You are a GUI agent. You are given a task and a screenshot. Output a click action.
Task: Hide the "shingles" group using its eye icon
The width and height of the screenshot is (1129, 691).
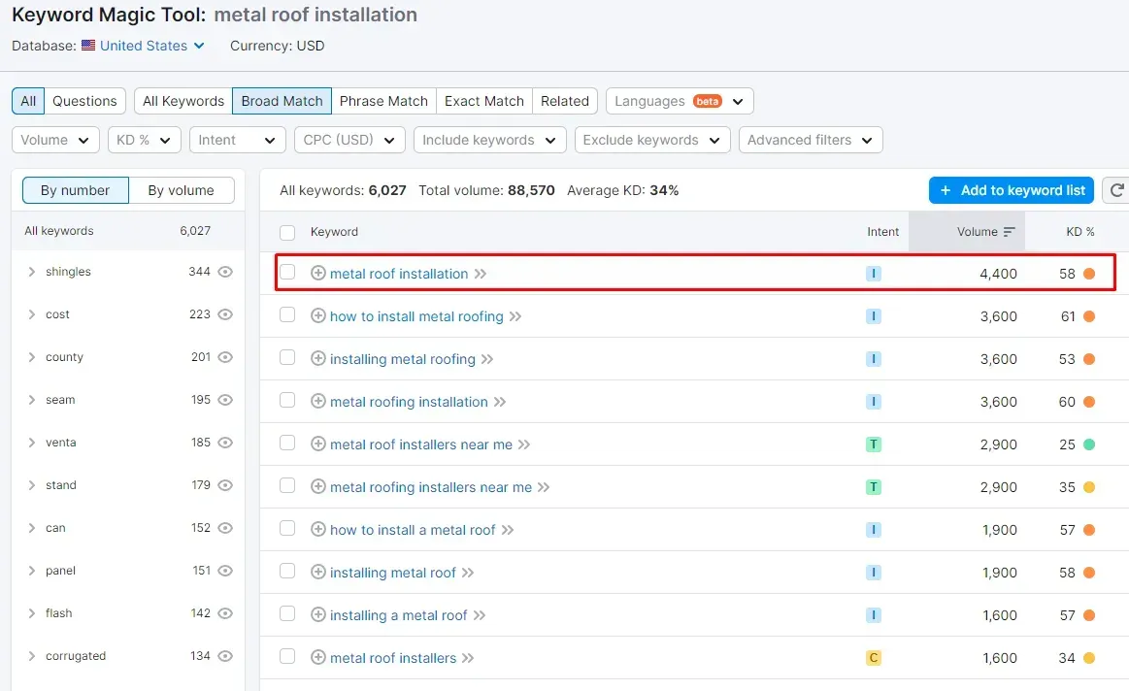225,272
